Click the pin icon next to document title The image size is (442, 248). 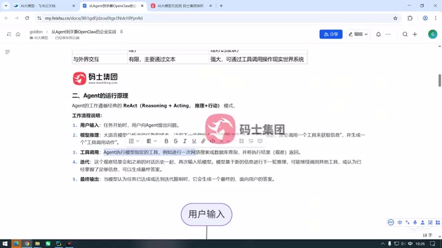[x=122, y=32]
